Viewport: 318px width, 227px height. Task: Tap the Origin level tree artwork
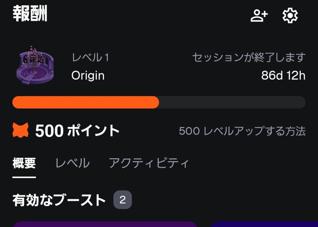pos(34,66)
